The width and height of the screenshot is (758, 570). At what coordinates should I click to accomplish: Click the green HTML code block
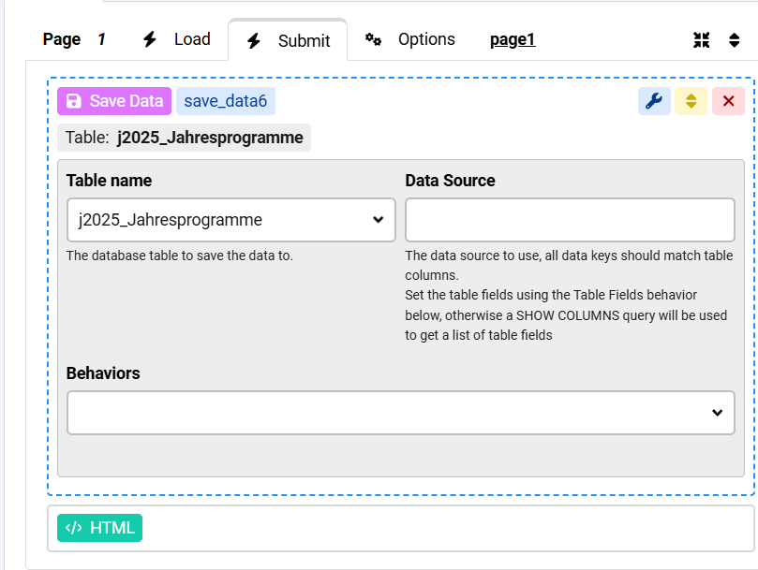tap(101, 528)
